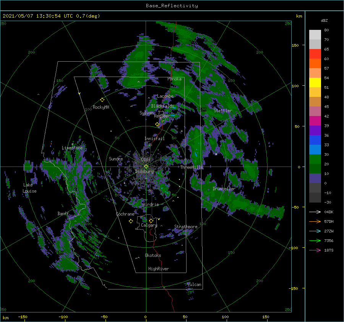The width and height of the screenshot is (344, 322).
Task: Click the 04DK legend label
Action: coord(329,212)
